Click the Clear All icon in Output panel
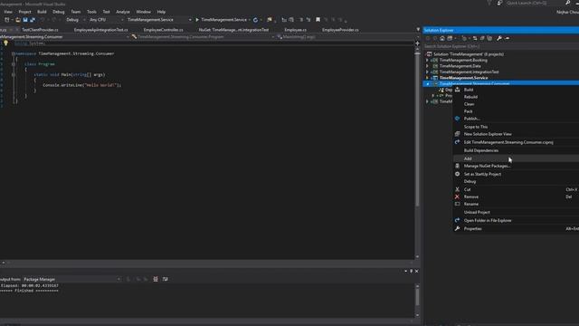579x326 pixels. (x=156, y=280)
